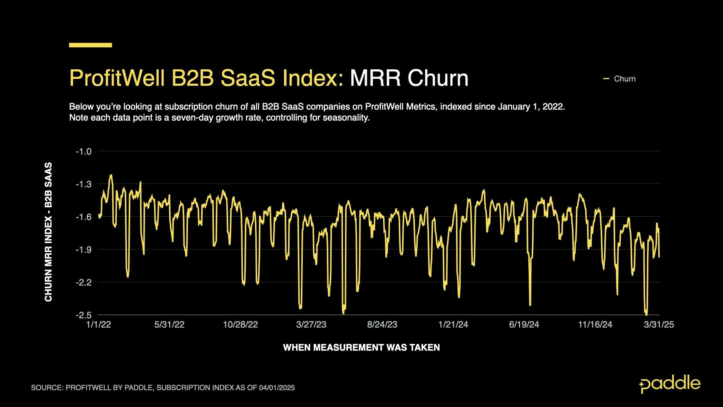Click the 11/16/24 date label
Viewport: 723px width, 407px height.
point(595,324)
